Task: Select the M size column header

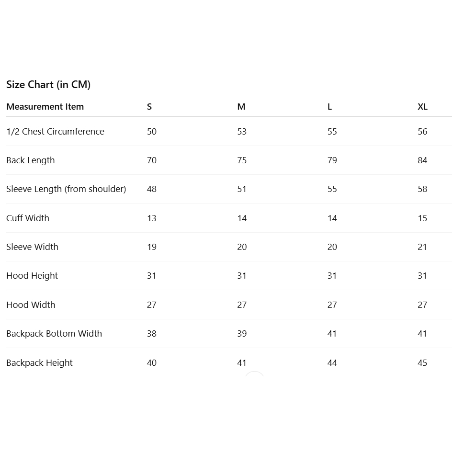Action: coord(241,107)
